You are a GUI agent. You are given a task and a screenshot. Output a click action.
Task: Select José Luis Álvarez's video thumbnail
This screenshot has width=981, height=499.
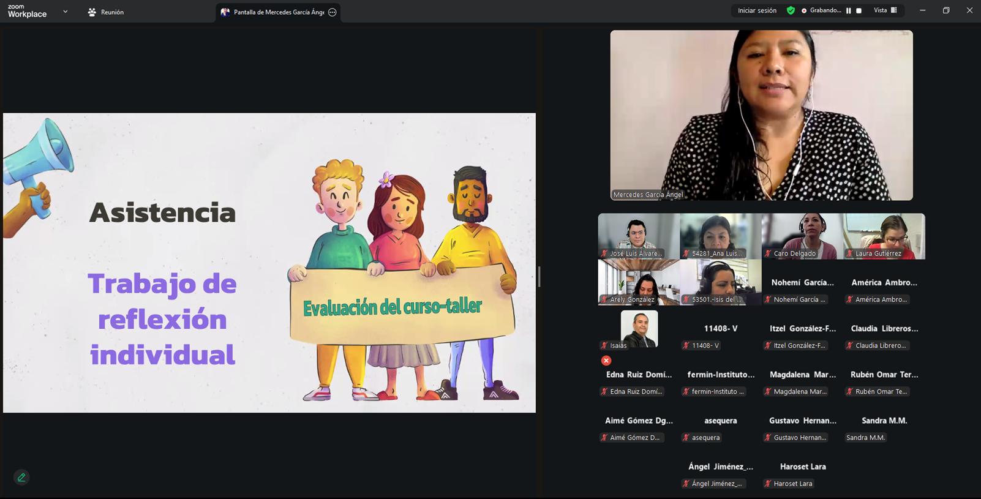[x=639, y=236]
